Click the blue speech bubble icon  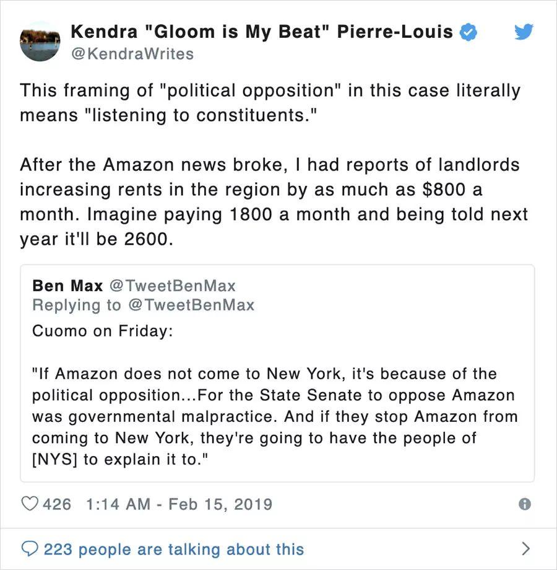pos(30,548)
